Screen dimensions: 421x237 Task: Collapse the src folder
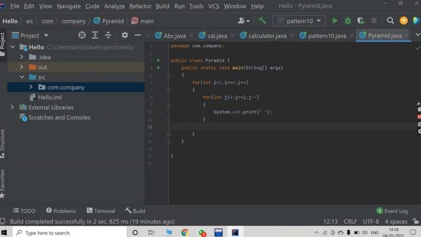coord(22,77)
